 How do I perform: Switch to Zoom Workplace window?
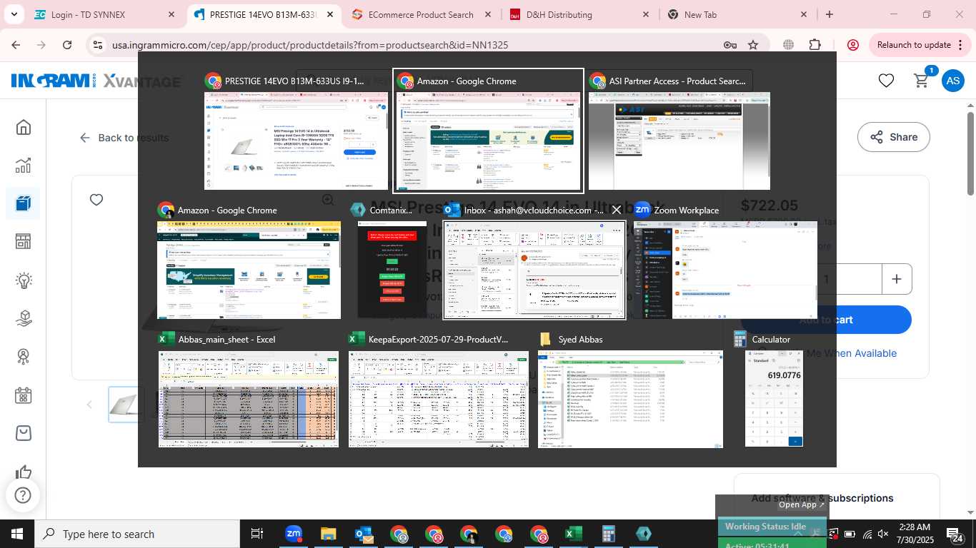point(724,261)
